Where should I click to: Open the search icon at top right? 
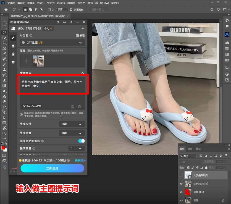(212, 10)
